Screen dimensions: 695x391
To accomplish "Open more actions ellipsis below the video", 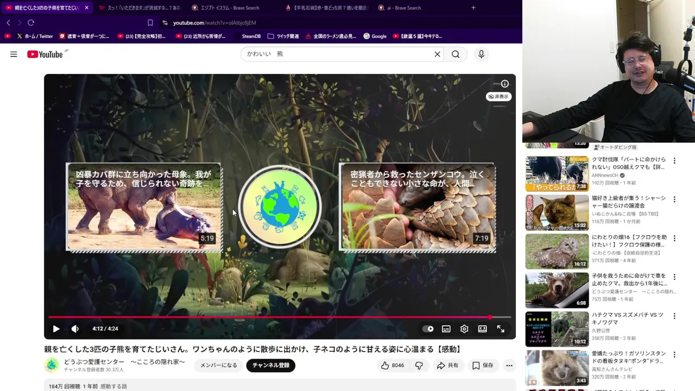I will (509, 365).
